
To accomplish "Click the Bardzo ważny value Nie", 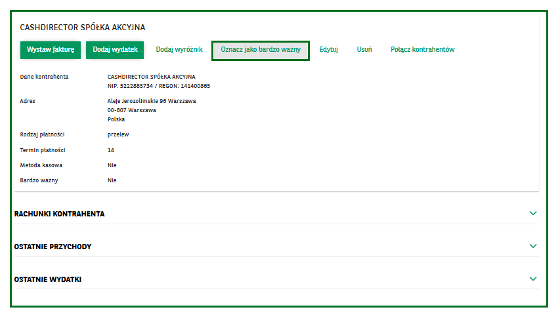I will pyautogui.click(x=112, y=180).
